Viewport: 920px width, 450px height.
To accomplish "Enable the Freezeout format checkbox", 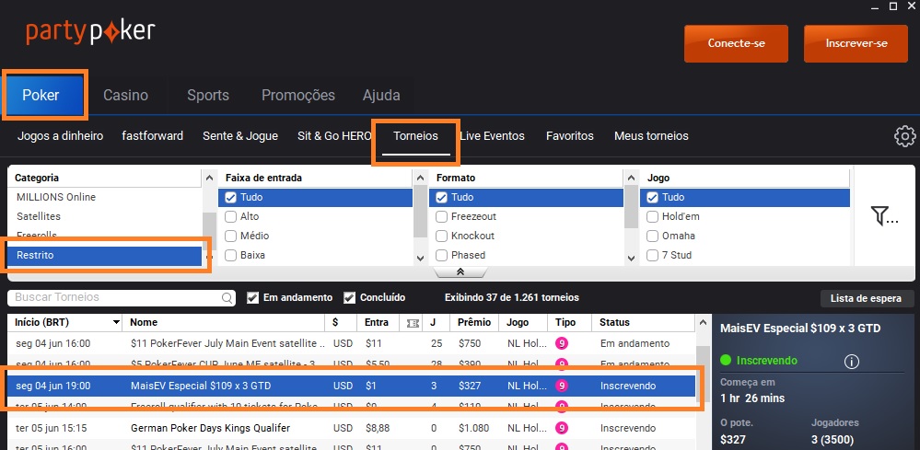I will click(x=441, y=217).
